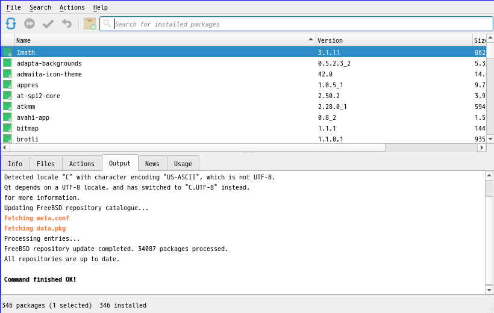Select the bitmap package
Viewport: 494px width, 313px height.
click(x=243, y=128)
